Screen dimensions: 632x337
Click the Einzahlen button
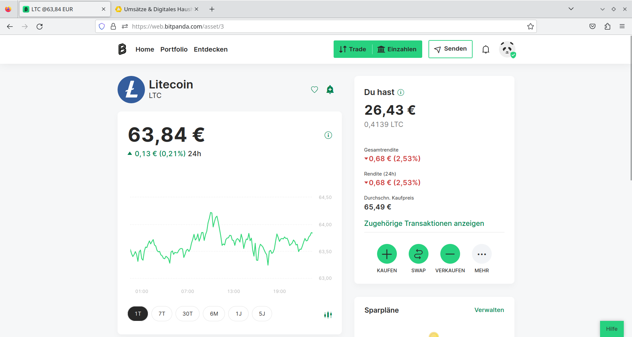397,49
